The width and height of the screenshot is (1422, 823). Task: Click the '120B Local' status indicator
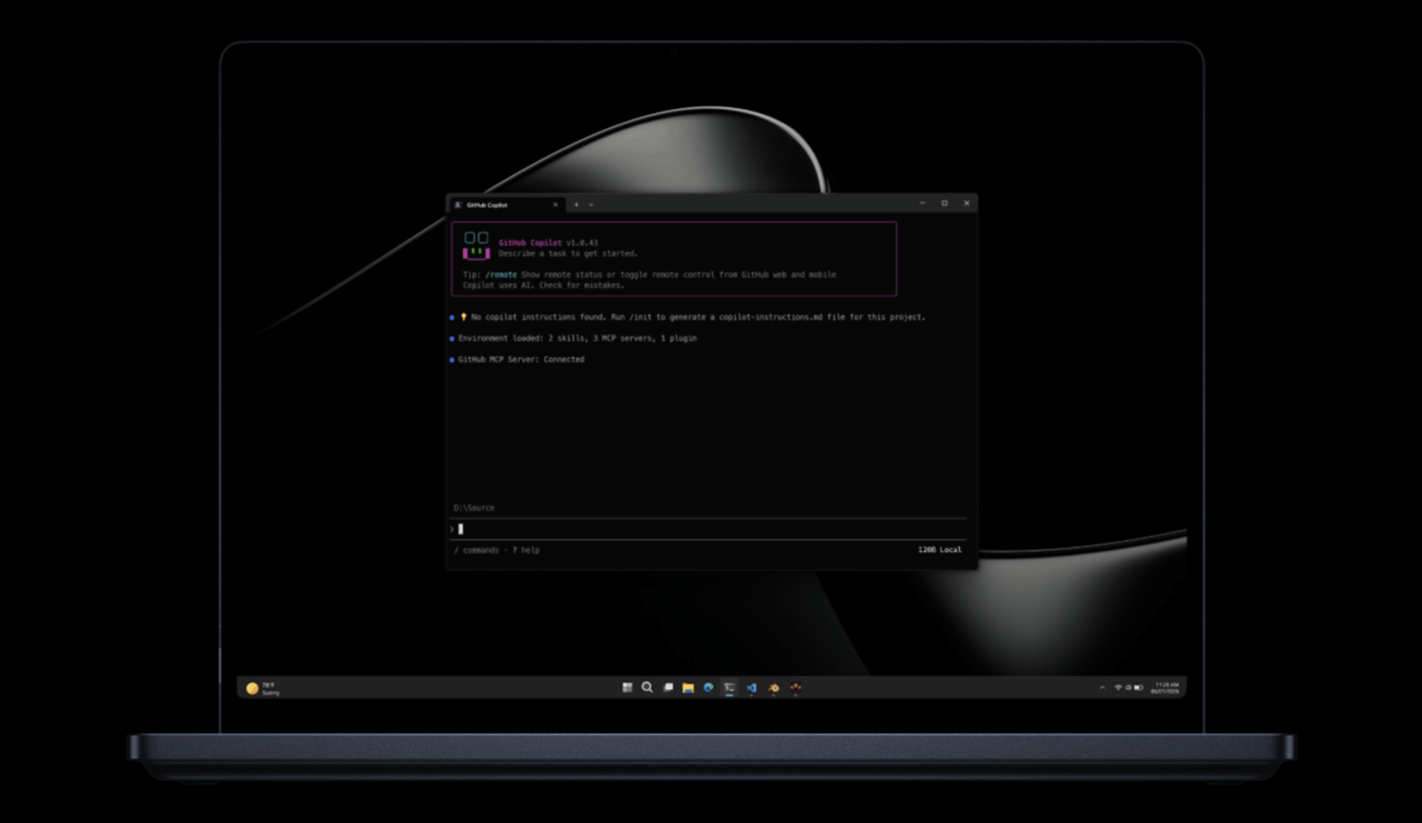[x=939, y=549]
